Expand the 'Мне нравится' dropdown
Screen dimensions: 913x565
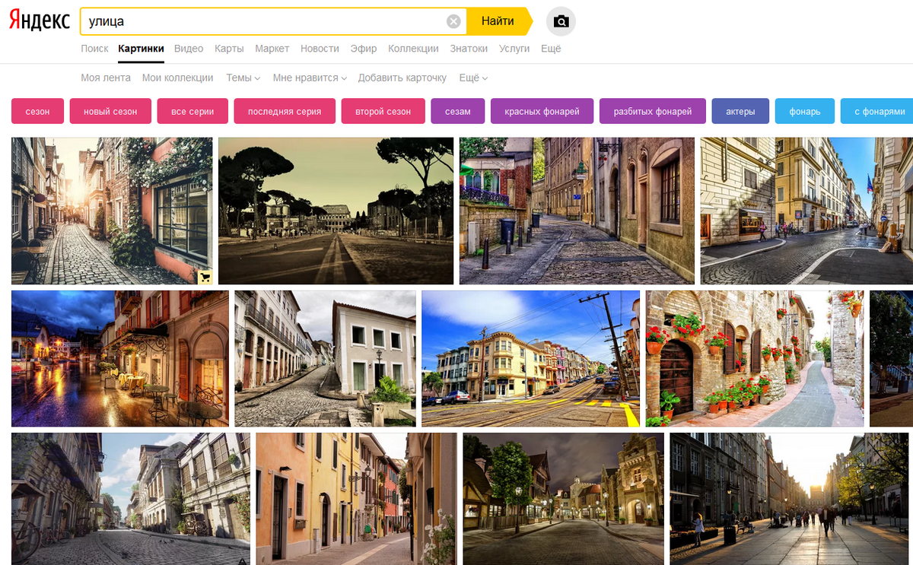[x=310, y=78]
